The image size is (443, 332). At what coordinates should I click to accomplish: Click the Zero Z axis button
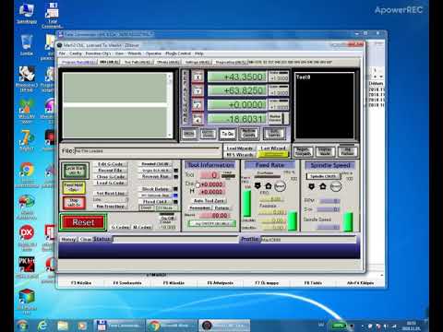click(198, 105)
